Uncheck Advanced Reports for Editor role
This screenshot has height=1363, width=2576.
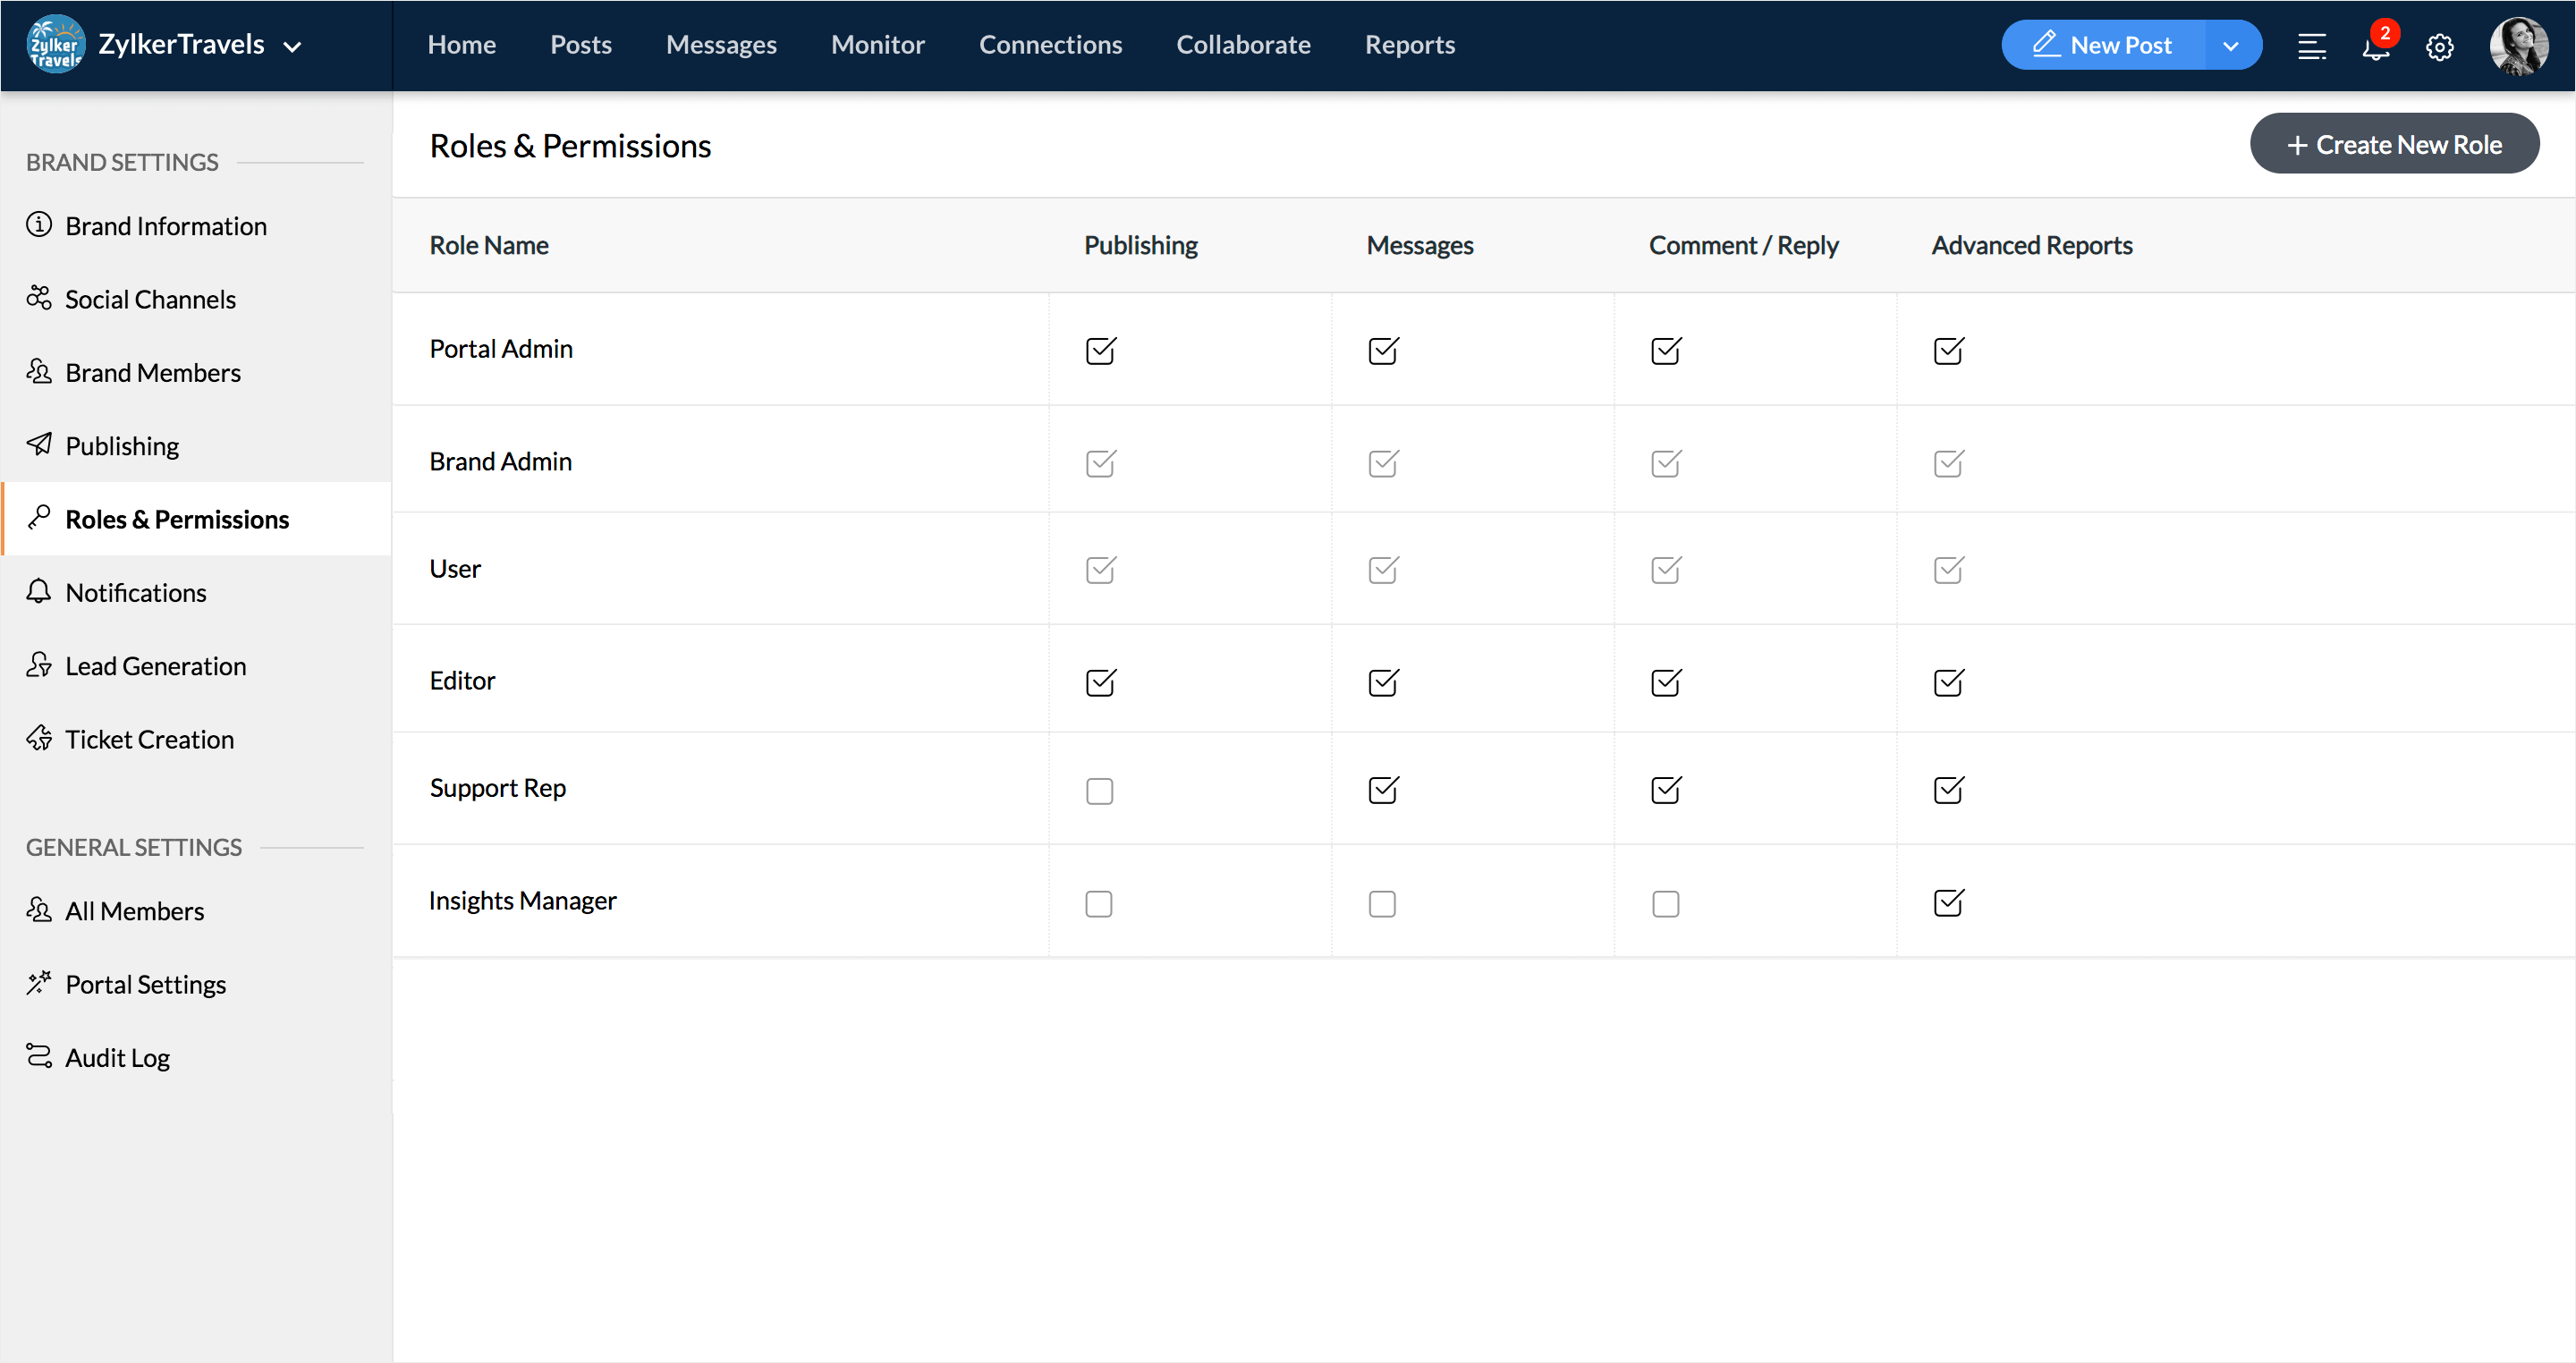1948,682
